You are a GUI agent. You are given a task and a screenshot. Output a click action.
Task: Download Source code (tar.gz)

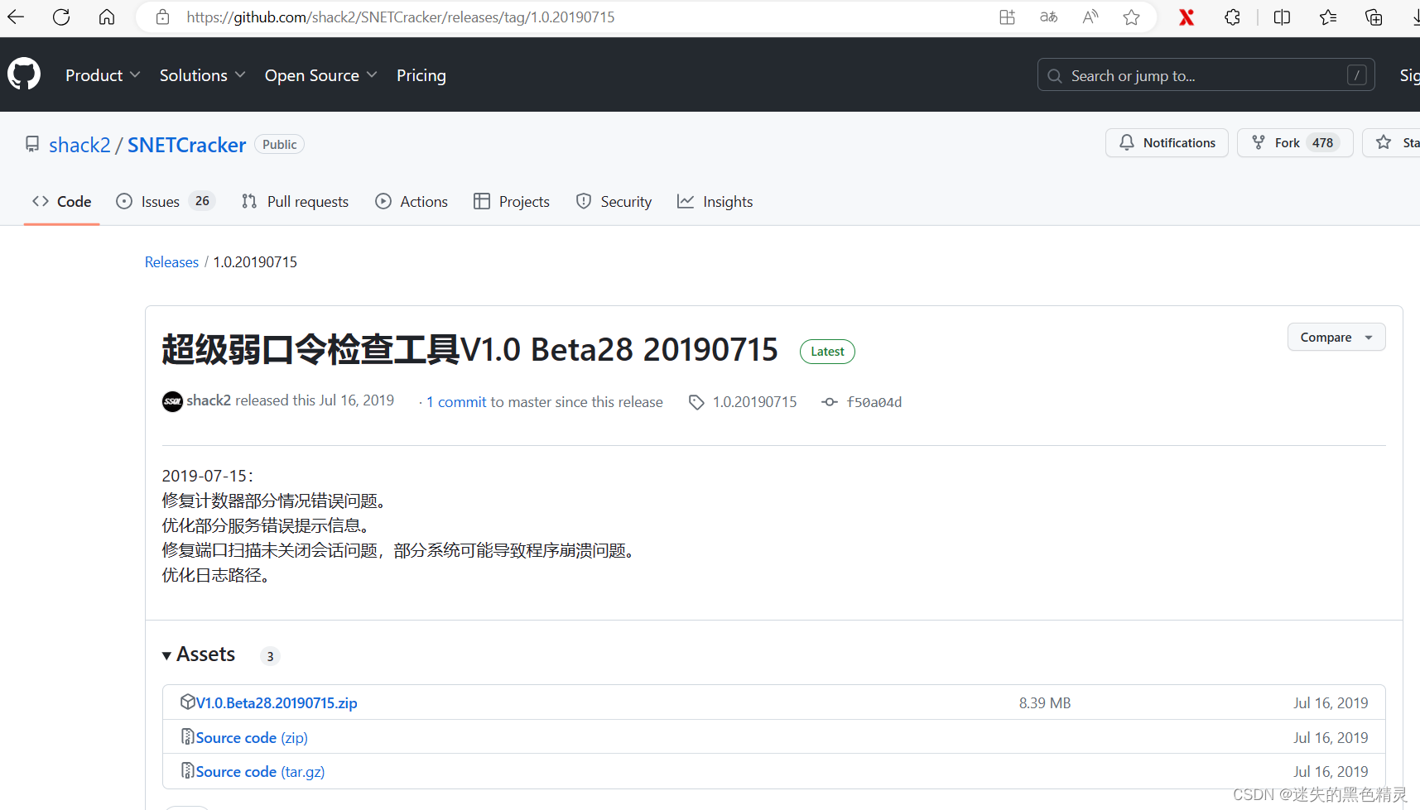pyautogui.click(x=260, y=772)
